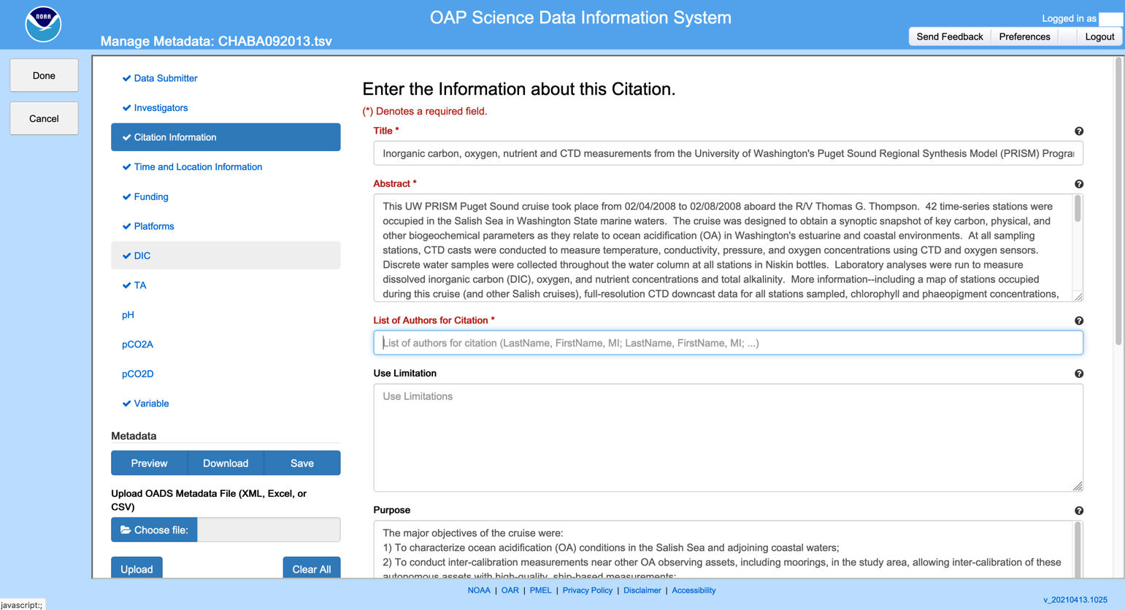Show help for Use Limitation field
The width and height of the screenshot is (1125, 610).
tap(1078, 374)
